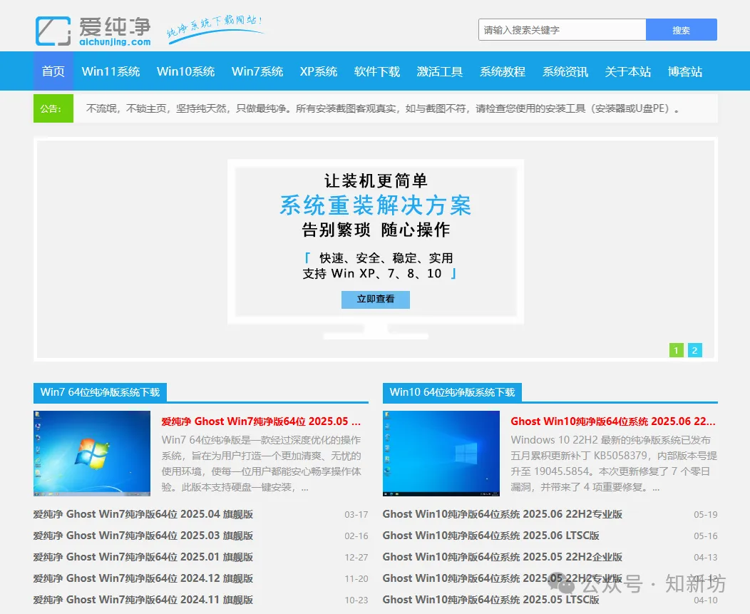The width and height of the screenshot is (750, 614).
Task: Open the Win11系统 menu item
Action: tap(111, 71)
